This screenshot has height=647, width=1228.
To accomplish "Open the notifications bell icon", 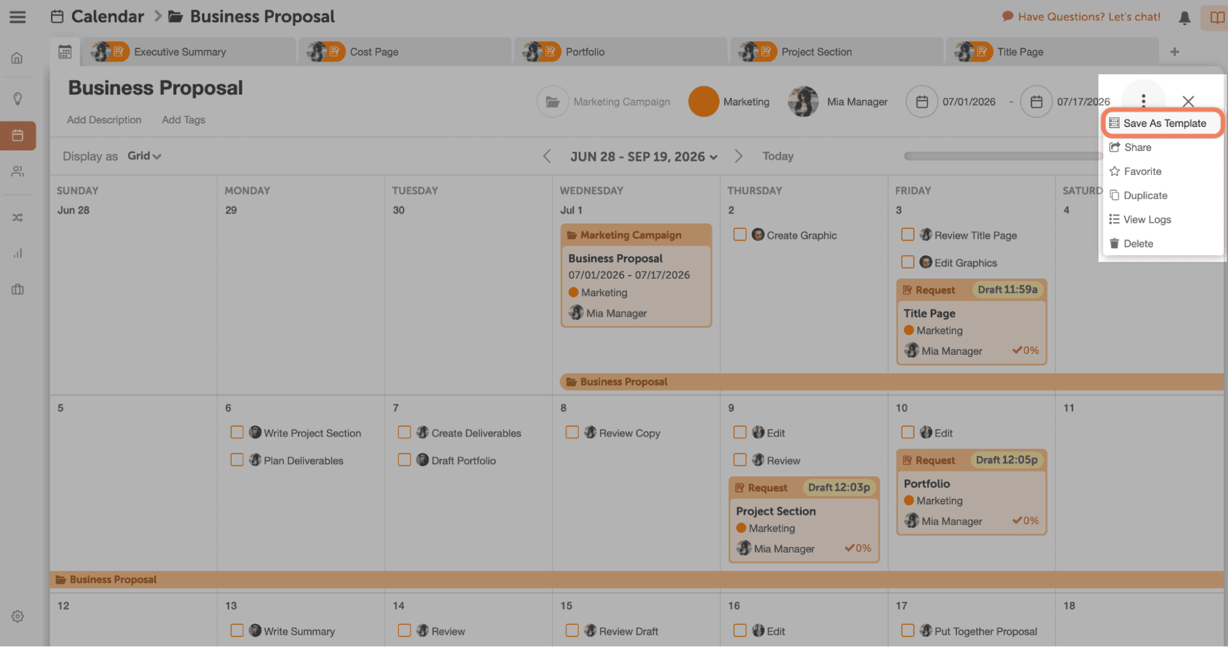I will coord(1183,17).
